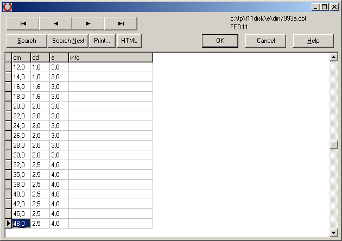Go to the next record arrow
Image resolution: width=342 pixels, height=241 pixels.
point(88,23)
